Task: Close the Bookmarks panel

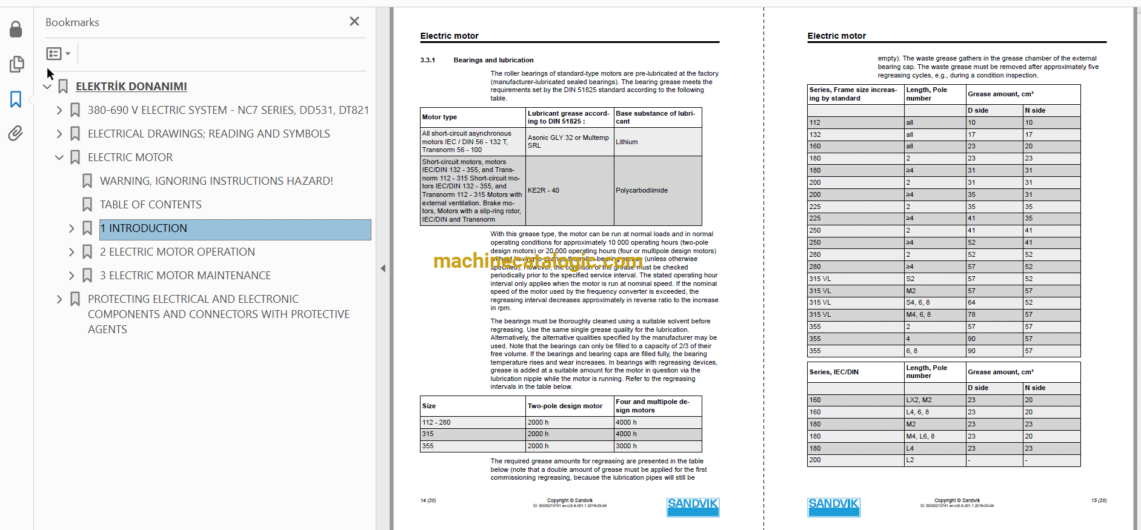Action: coord(354,21)
